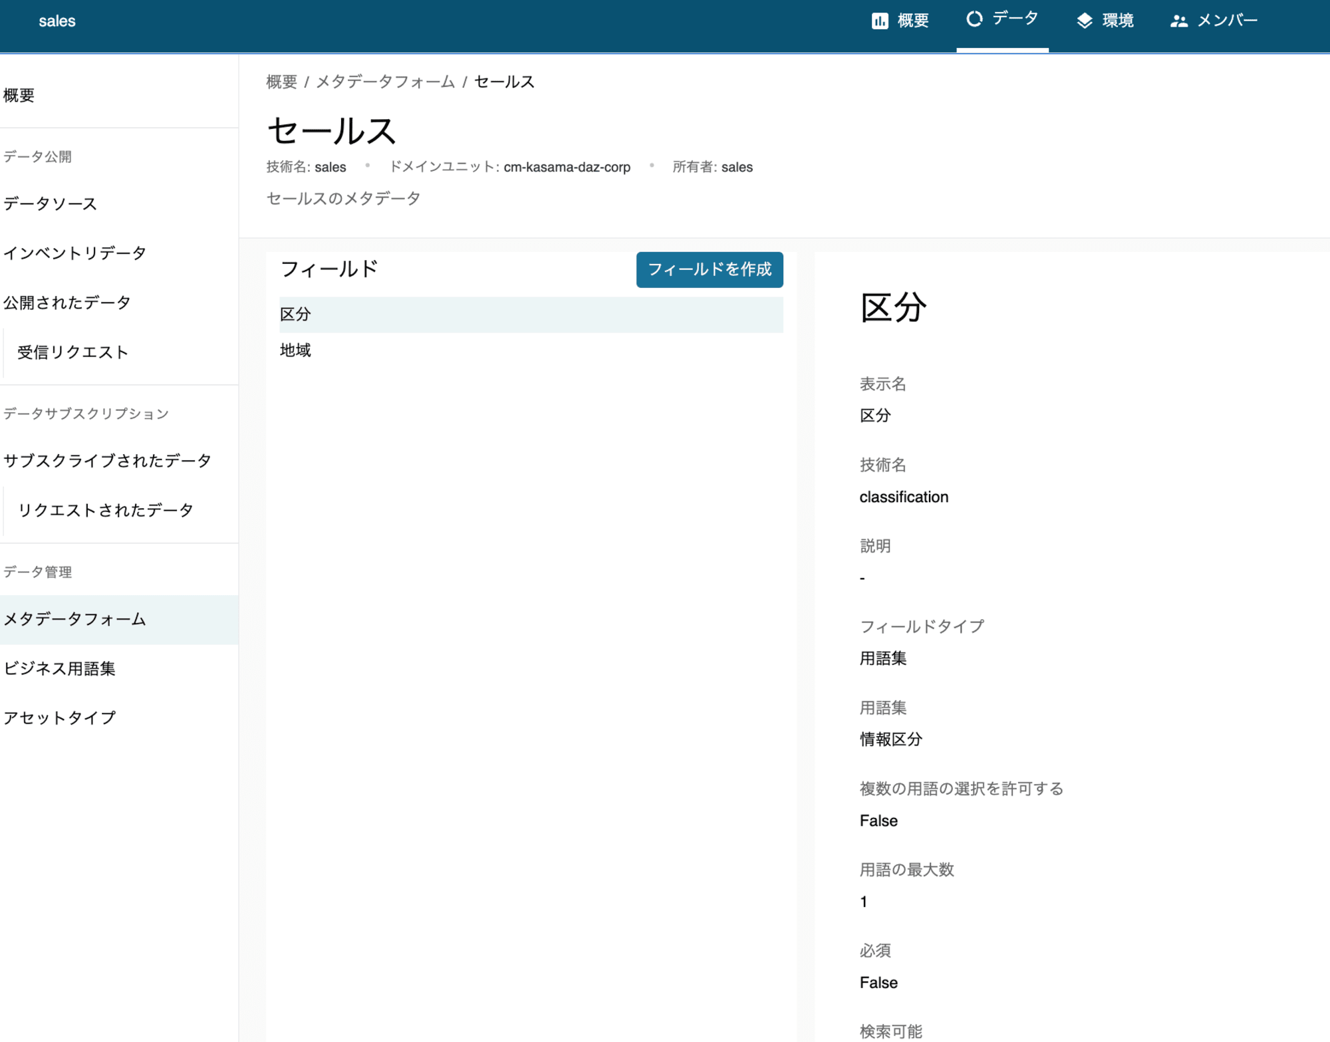Click the 用語の最大数 value 1
This screenshot has height=1042, width=1330.
click(863, 902)
